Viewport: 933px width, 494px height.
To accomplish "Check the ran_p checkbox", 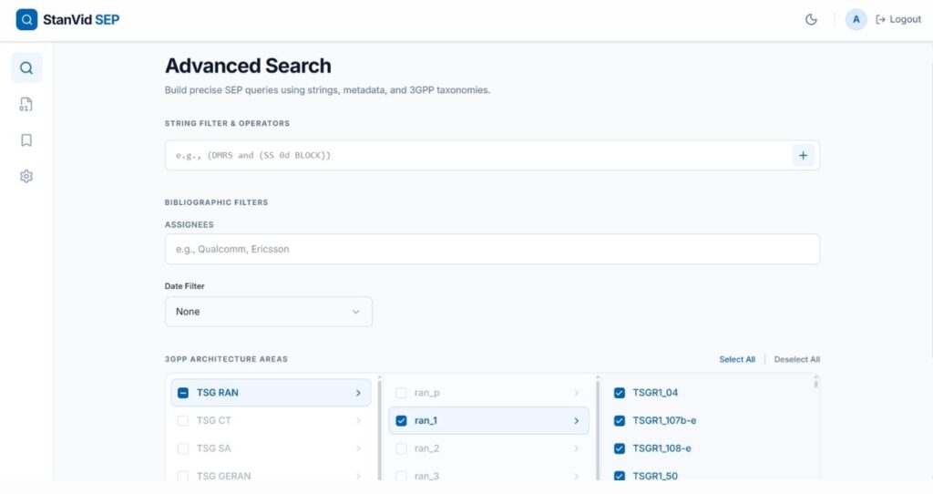I will pyautogui.click(x=401, y=393).
